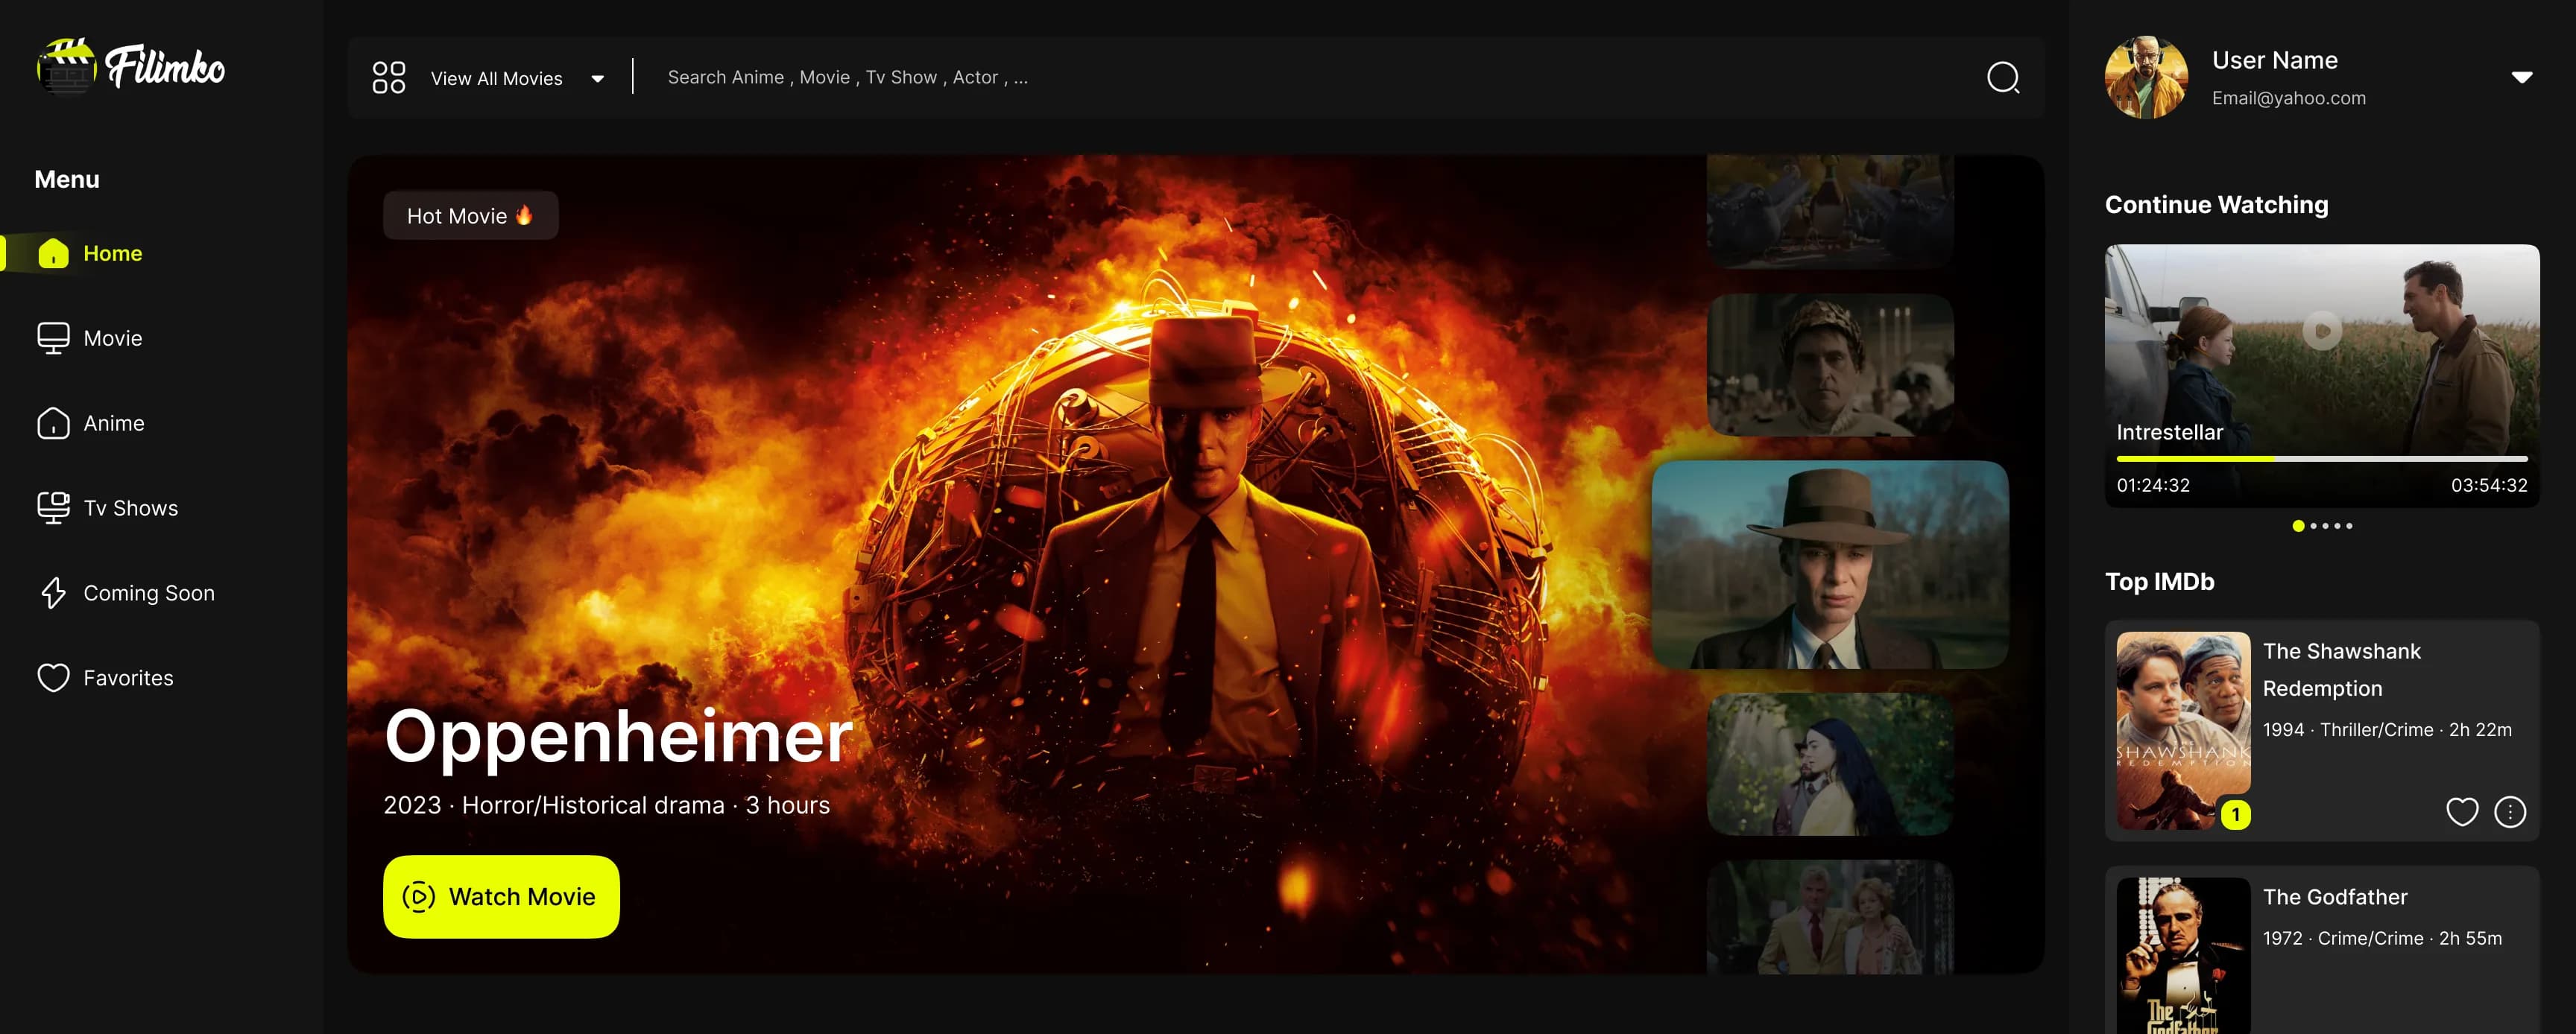This screenshot has width=2576, height=1034.
Task: Click the Tv Shows screen icon
Action: [x=53, y=509]
